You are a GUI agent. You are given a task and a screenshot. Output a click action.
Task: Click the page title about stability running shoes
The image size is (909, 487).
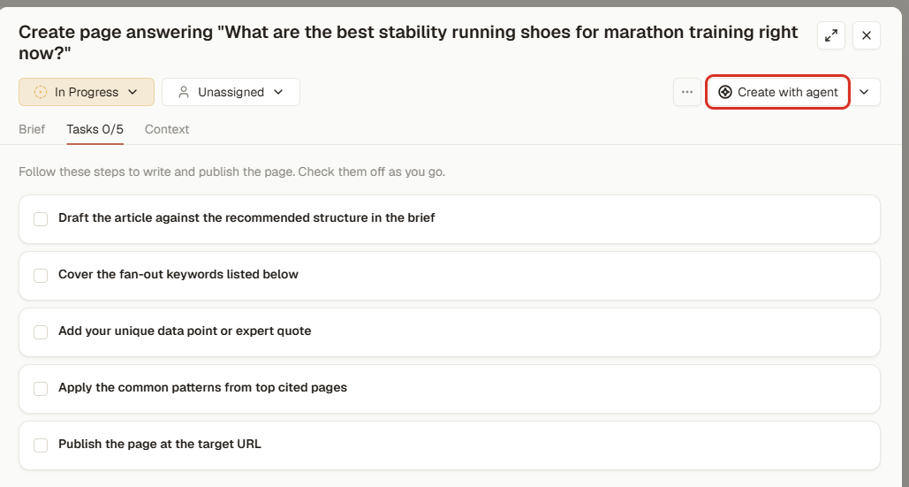(x=408, y=42)
